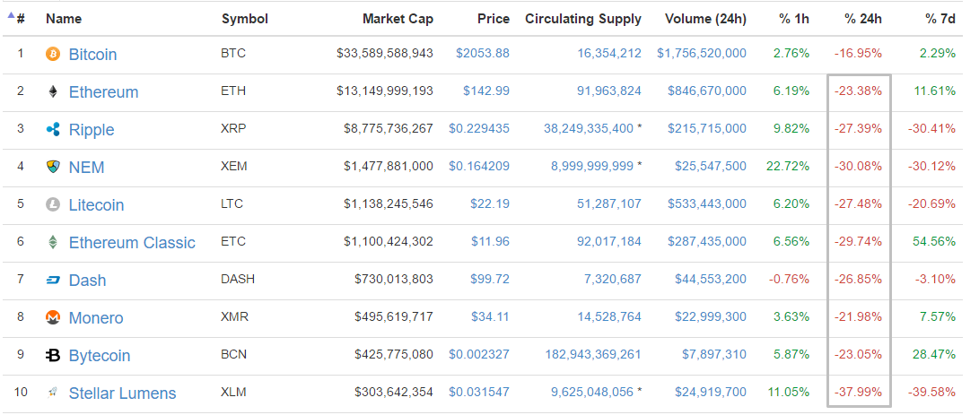Open the Ethereum Classic name link

coord(132,242)
